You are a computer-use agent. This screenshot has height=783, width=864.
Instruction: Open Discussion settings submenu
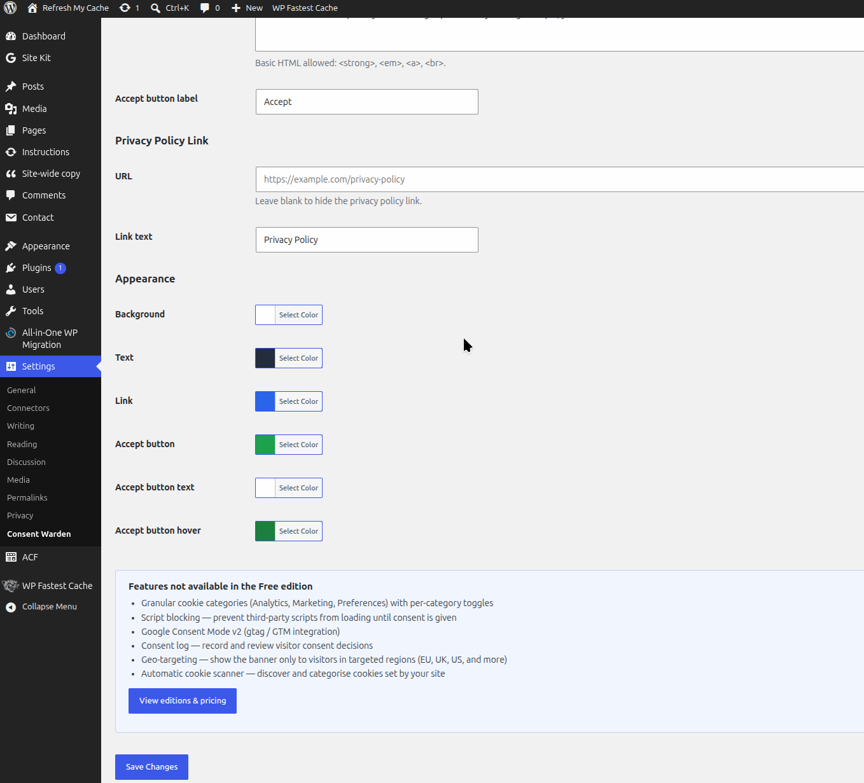(26, 462)
